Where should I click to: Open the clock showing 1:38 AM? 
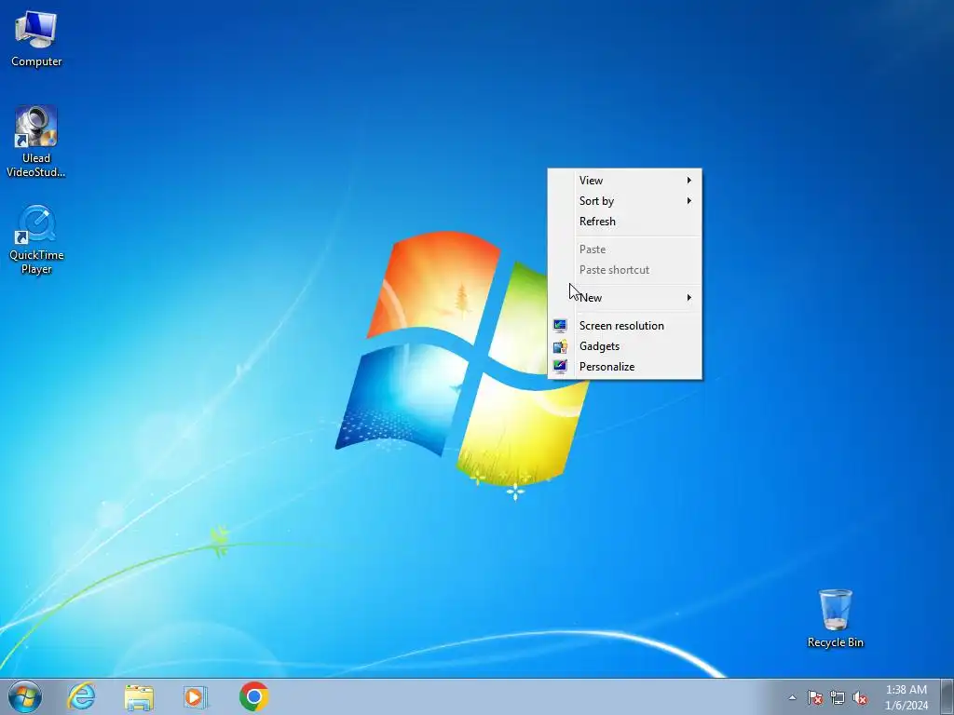(x=906, y=697)
